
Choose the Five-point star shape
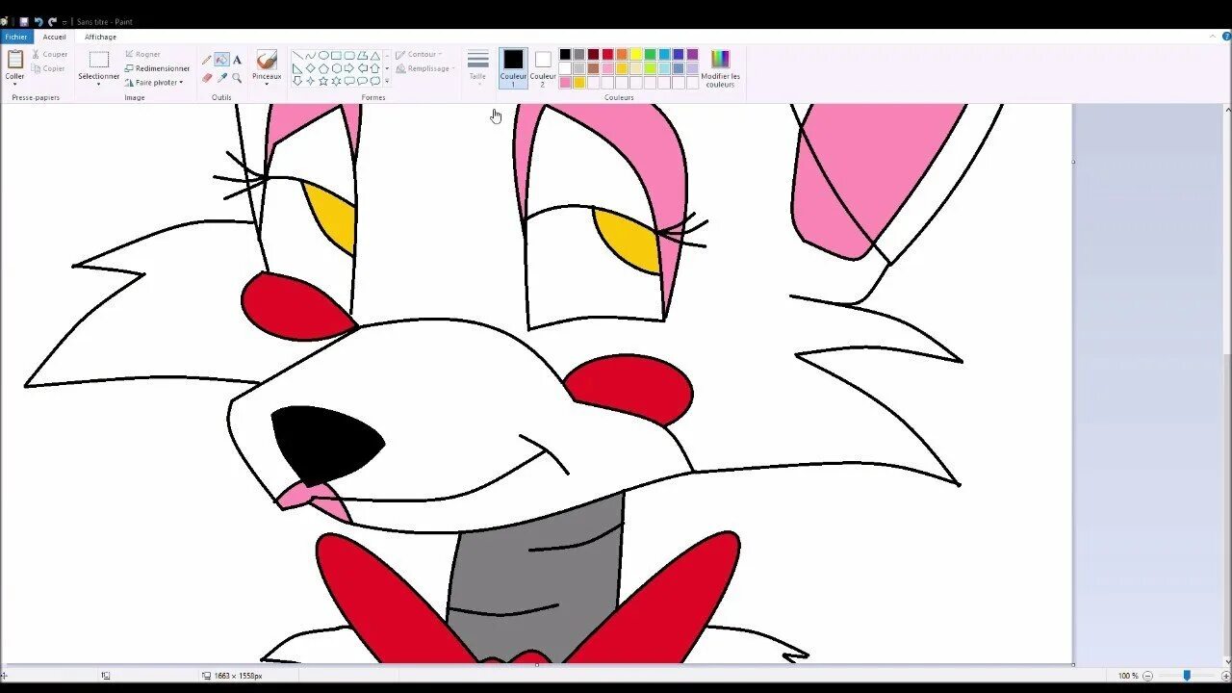pyautogui.click(x=323, y=81)
